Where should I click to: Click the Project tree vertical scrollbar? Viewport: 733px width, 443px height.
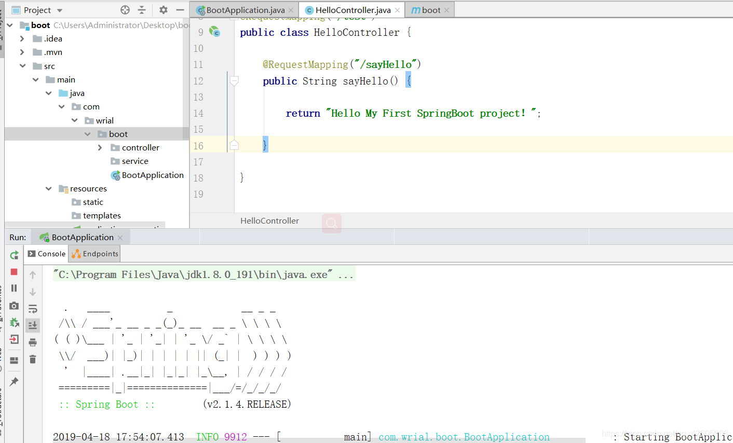click(186, 80)
